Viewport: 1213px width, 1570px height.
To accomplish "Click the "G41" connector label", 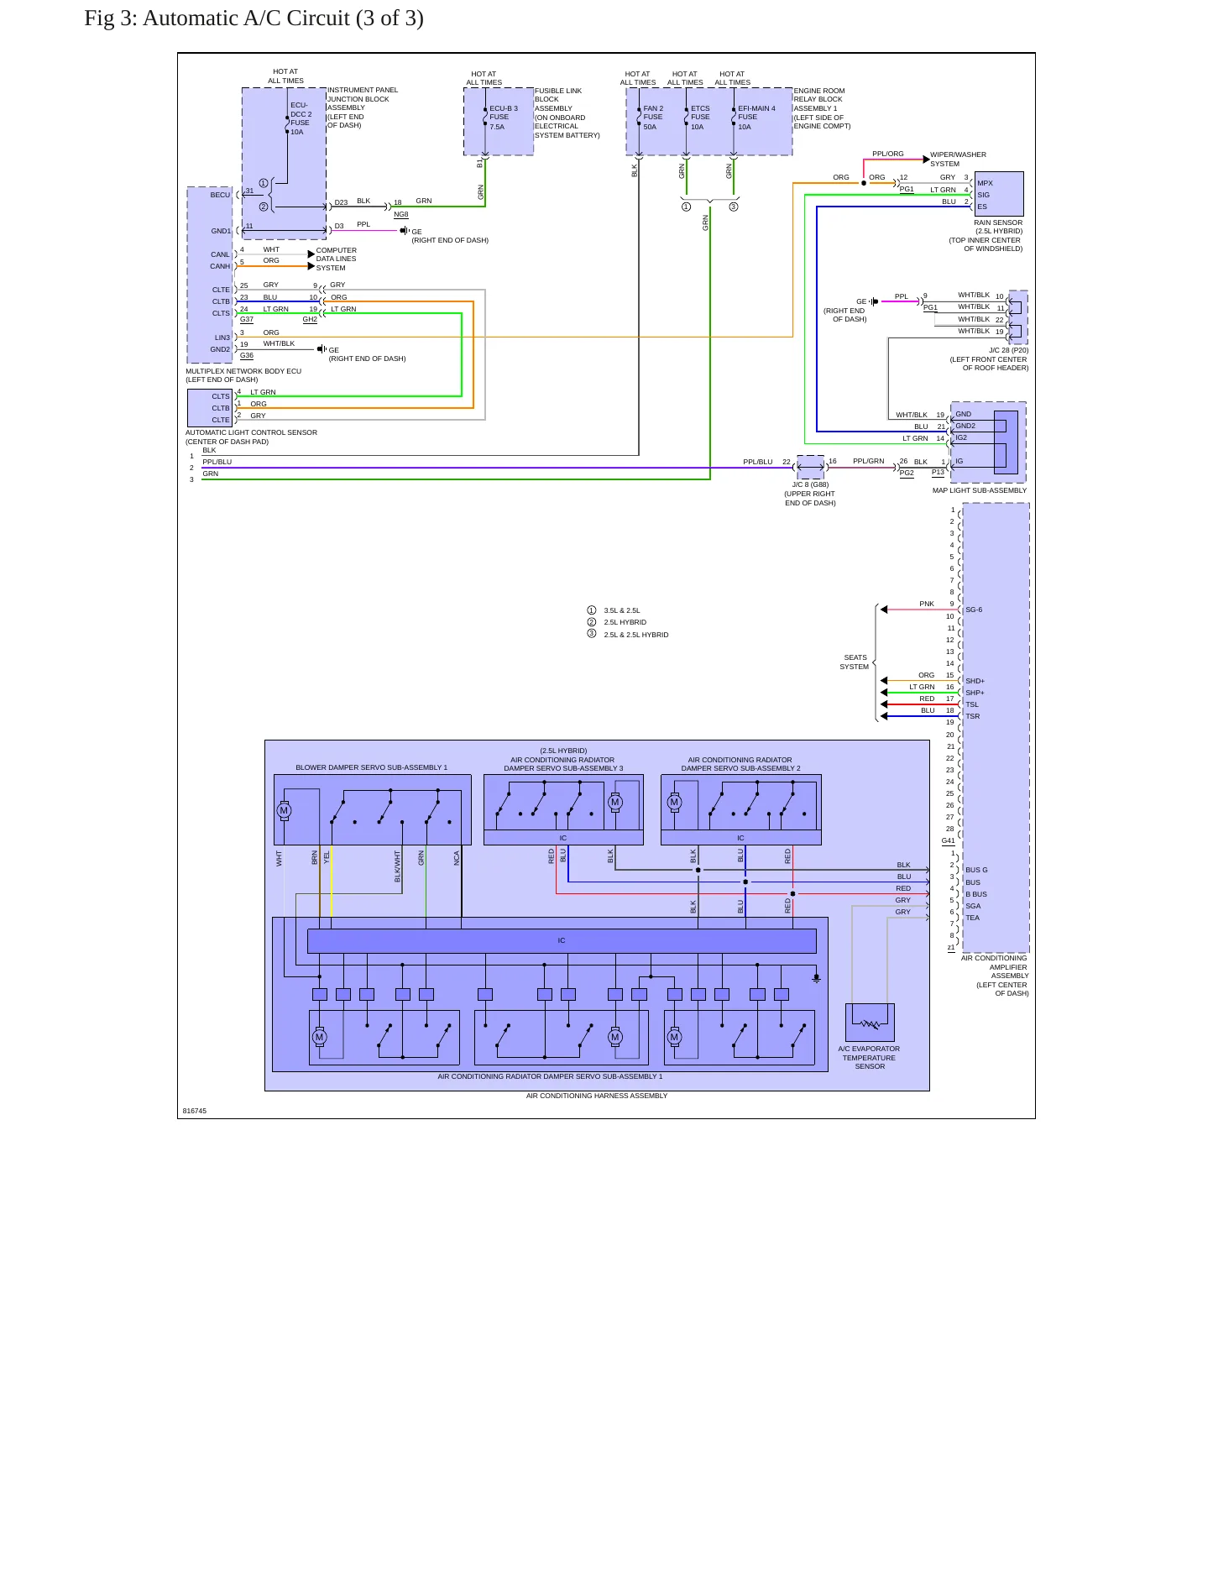I will coord(948,840).
